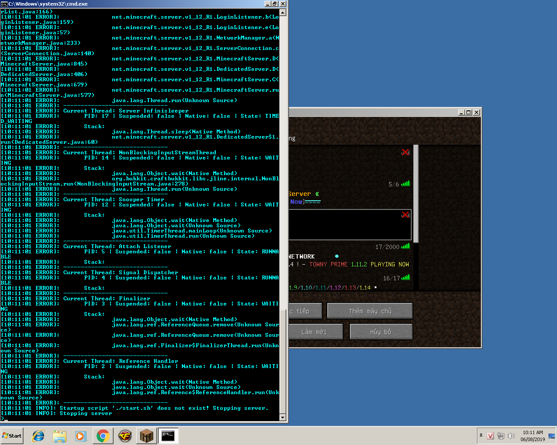Open the network tray icon
The width and height of the screenshot is (557, 445).
click(501, 436)
